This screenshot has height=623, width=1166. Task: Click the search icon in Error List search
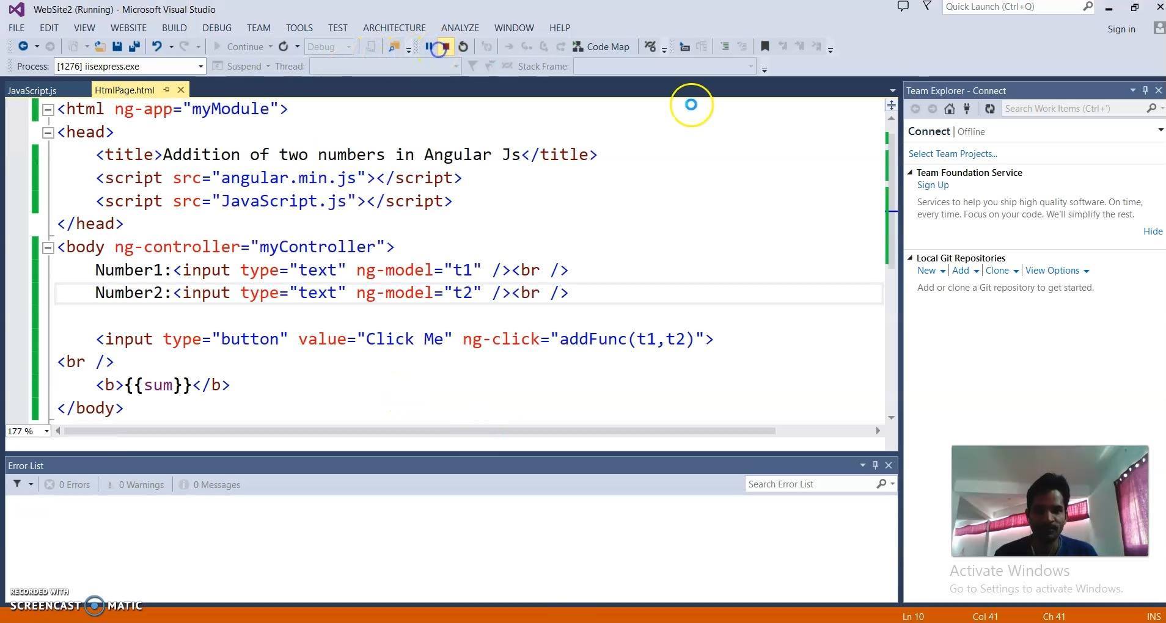click(881, 484)
